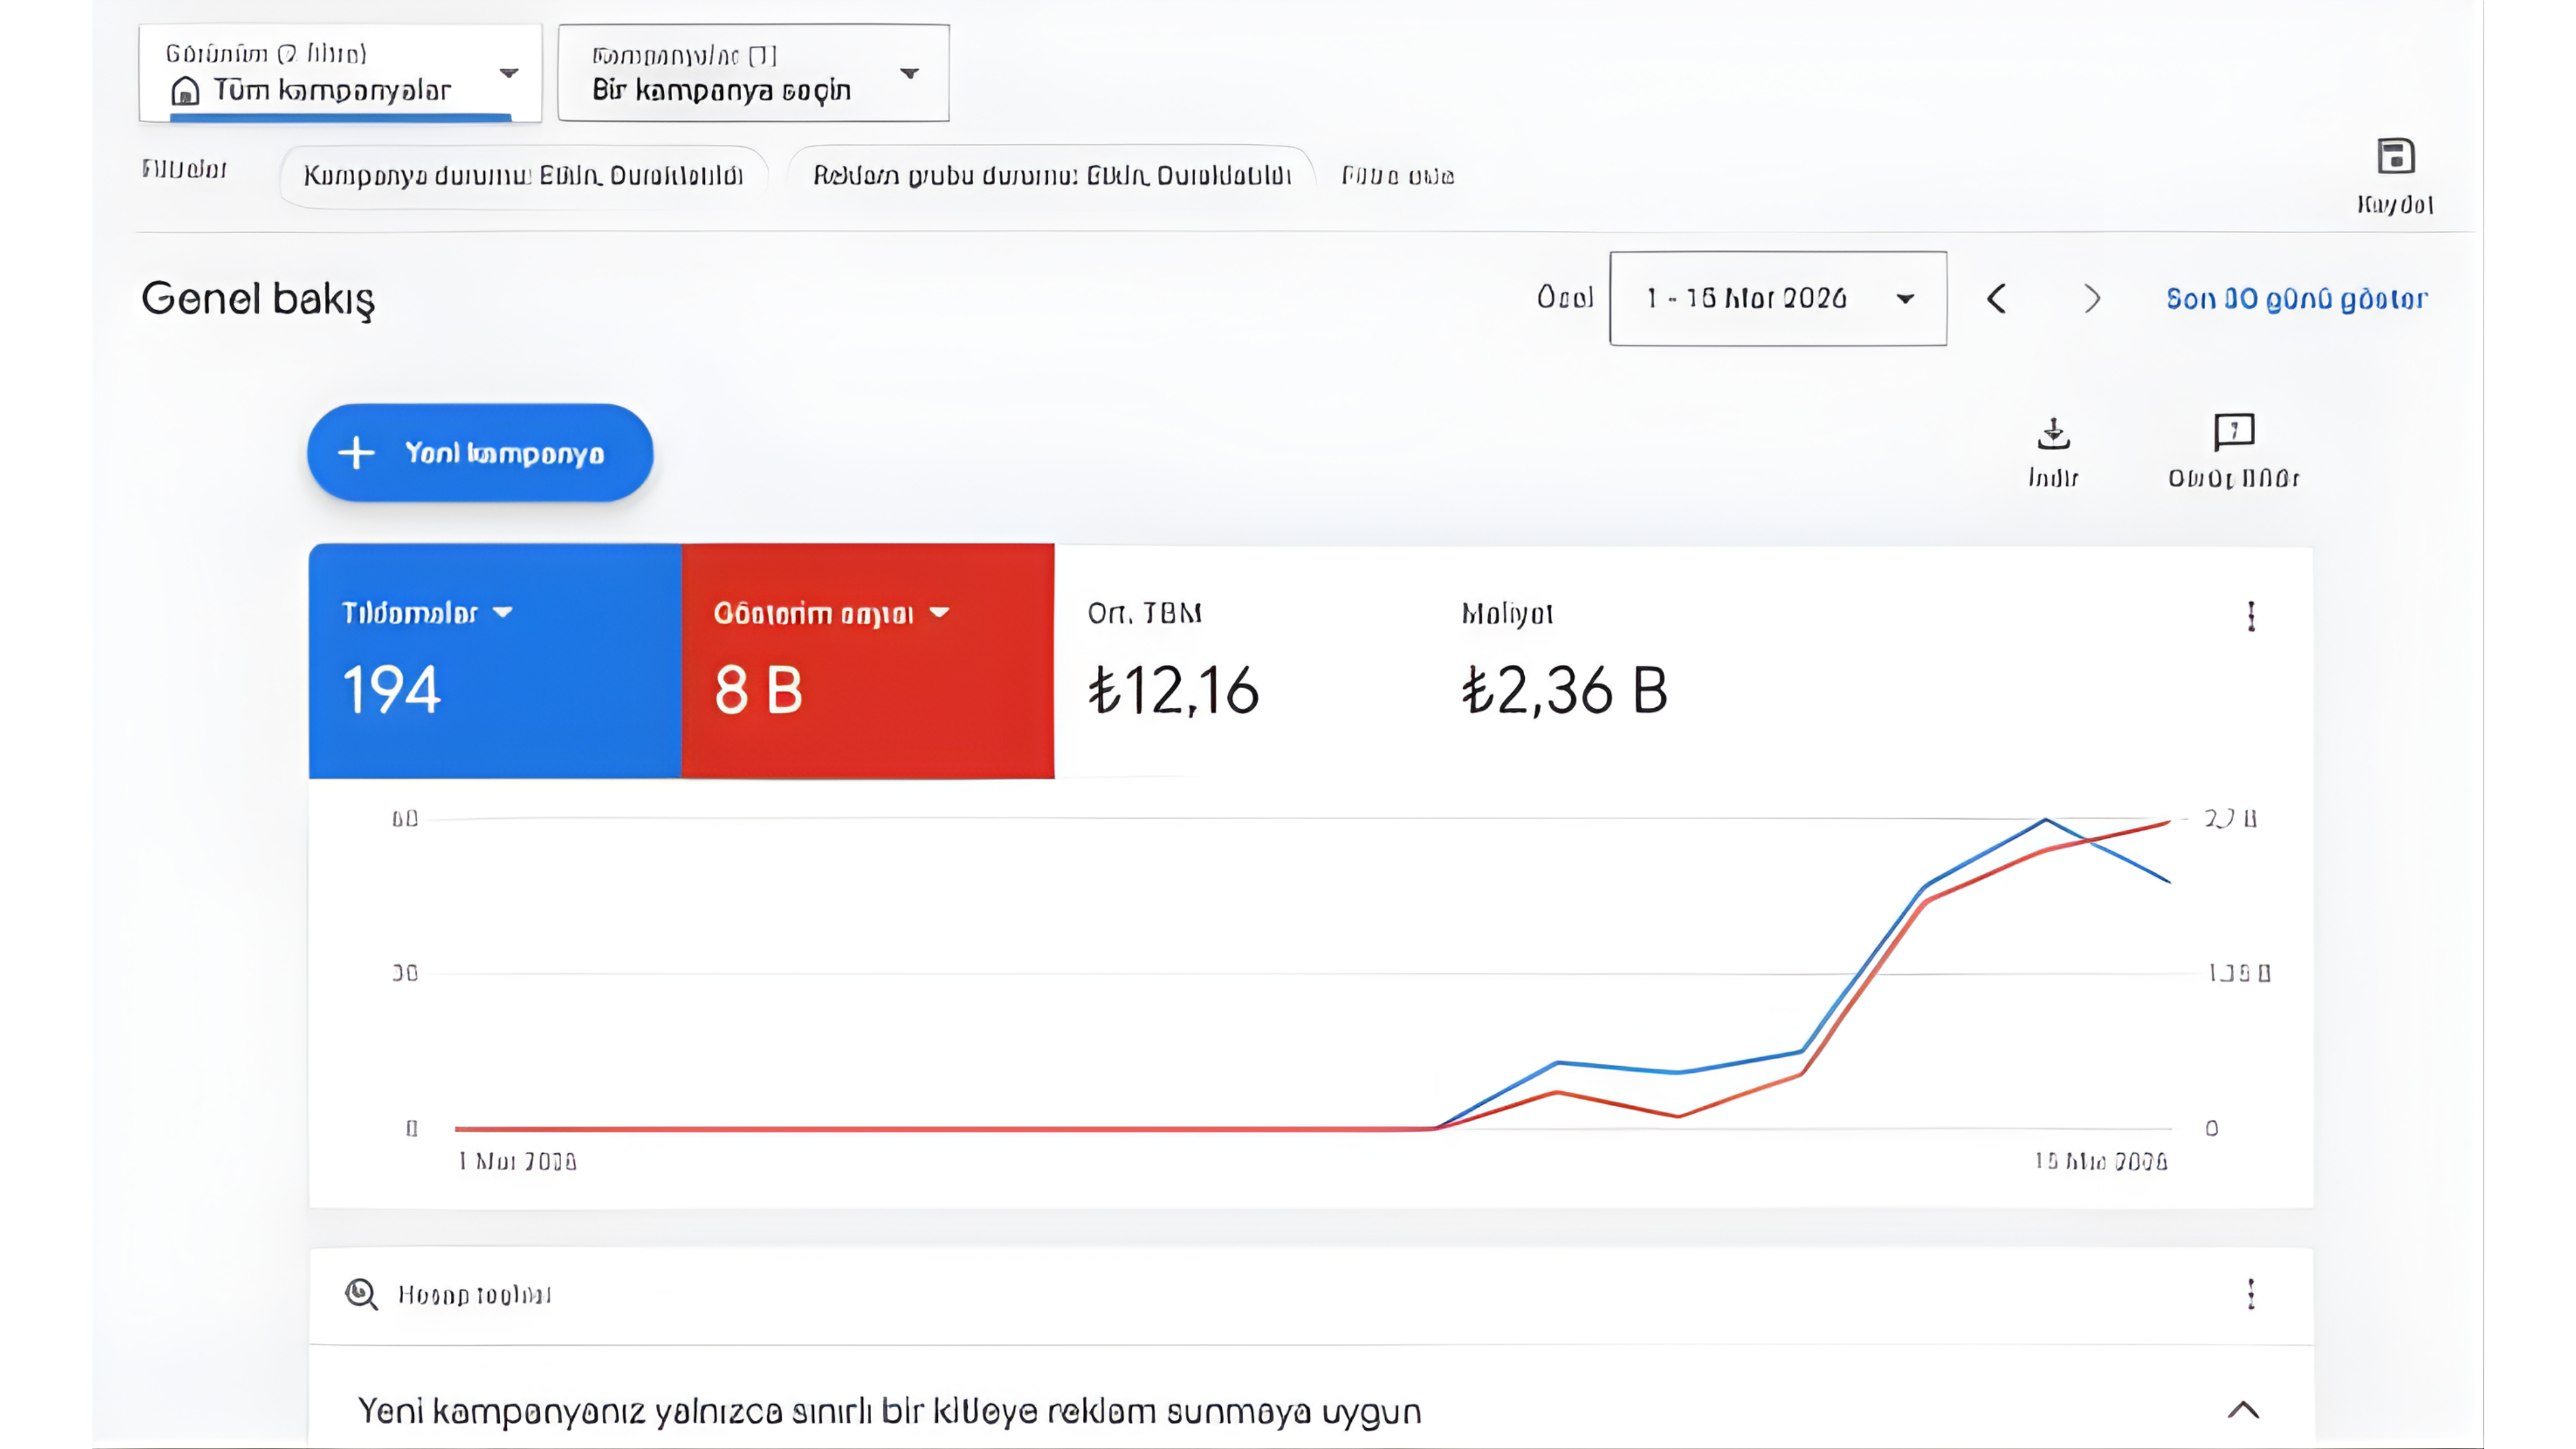Click the home icon beside Tüm kampanyalar

coord(185,91)
